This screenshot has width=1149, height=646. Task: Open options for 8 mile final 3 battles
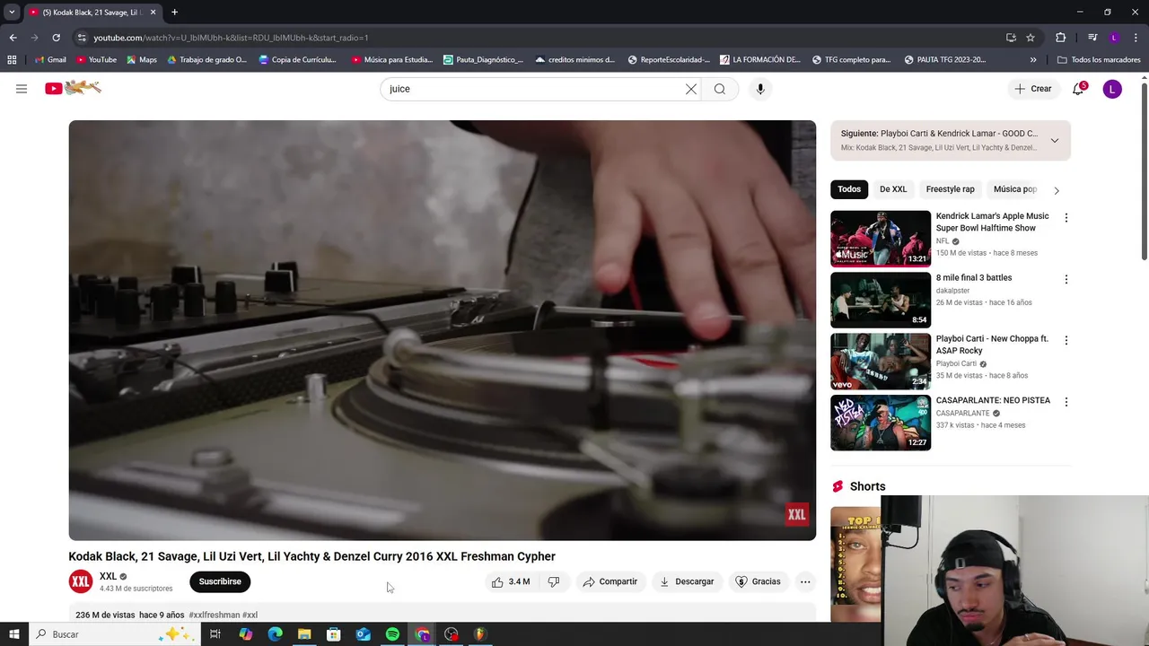point(1066,279)
